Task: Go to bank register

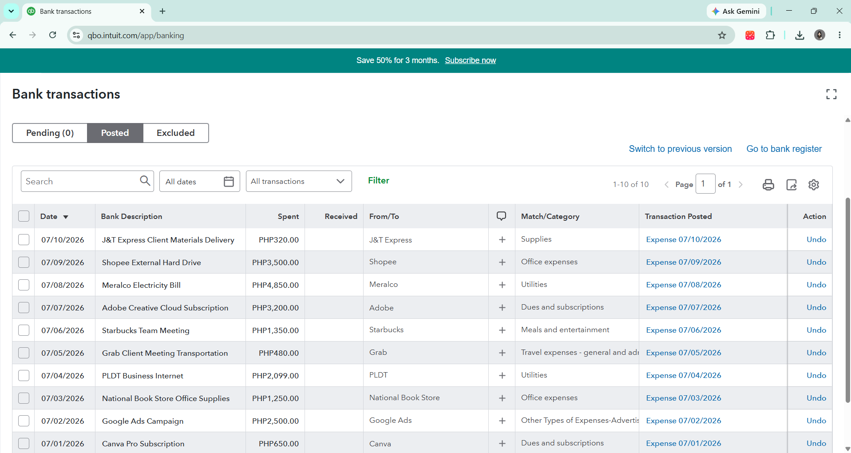Action: click(784, 149)
